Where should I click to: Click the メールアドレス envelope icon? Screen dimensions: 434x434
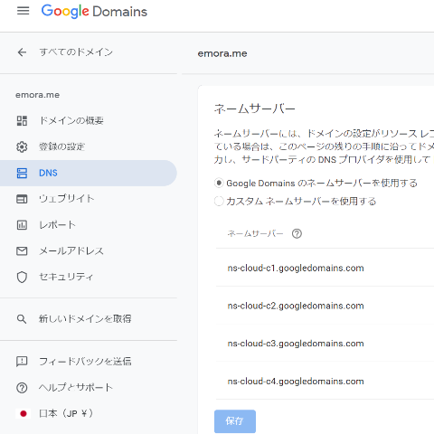(x=22, y=251)
